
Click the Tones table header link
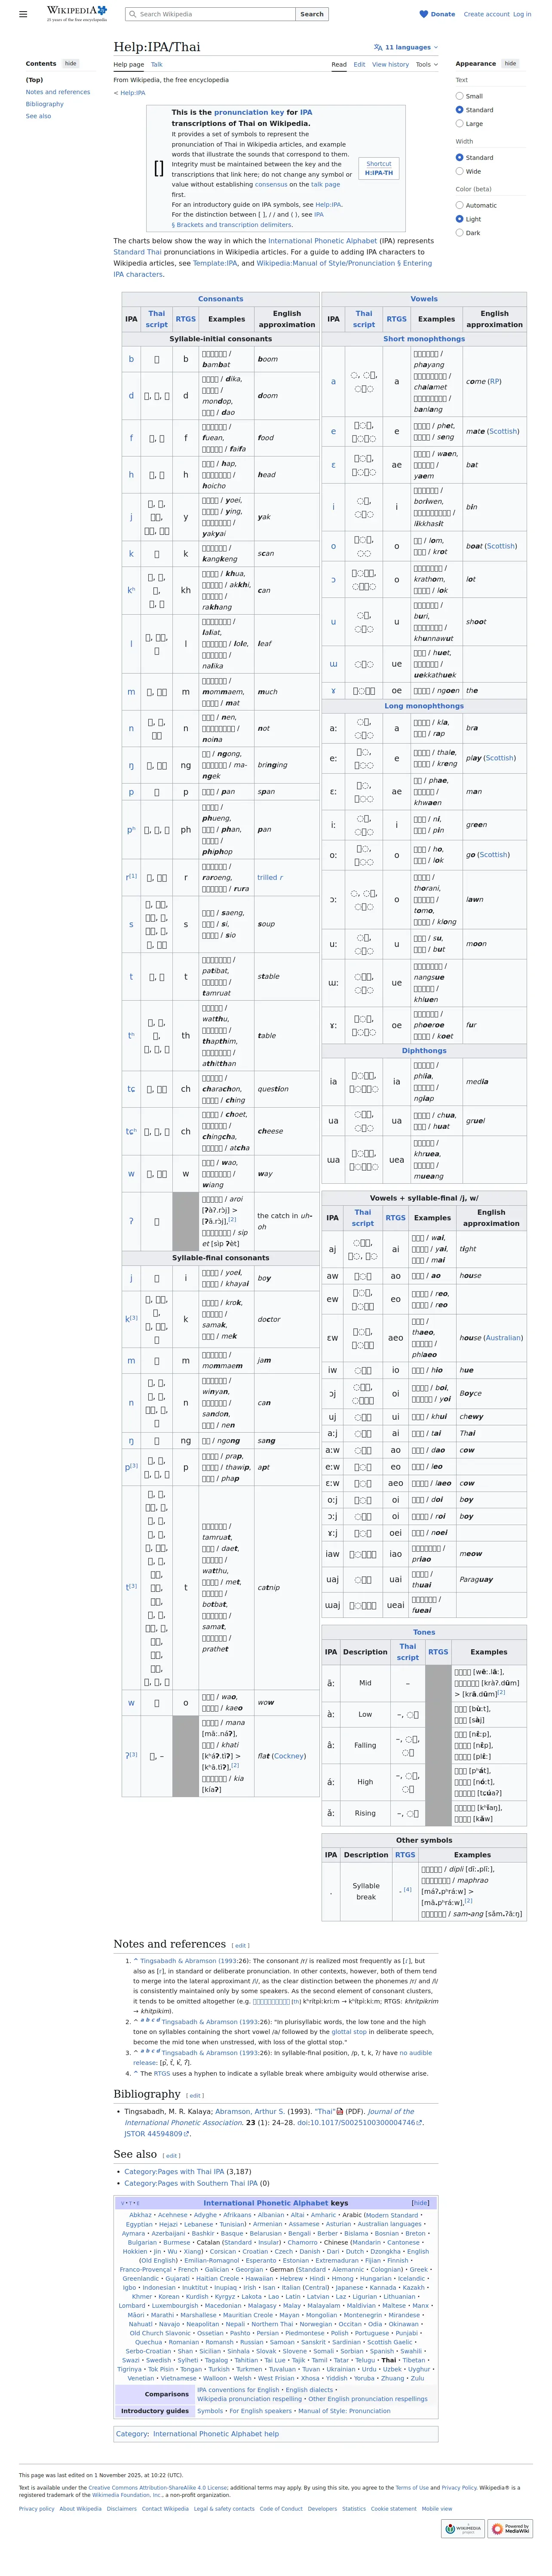click(x=424, y=1632)
